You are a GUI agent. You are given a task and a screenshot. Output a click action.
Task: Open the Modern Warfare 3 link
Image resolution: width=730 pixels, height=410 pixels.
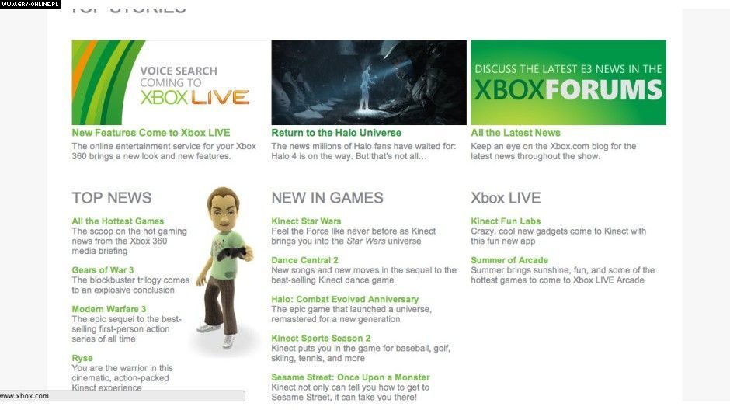point(109,309)
